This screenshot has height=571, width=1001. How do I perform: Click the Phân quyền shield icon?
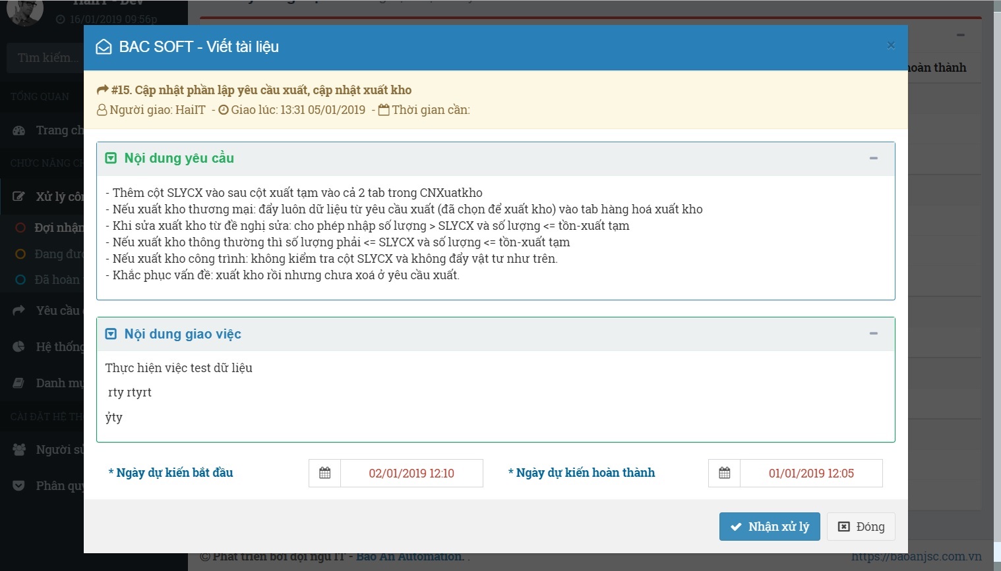tap(19, 485)
